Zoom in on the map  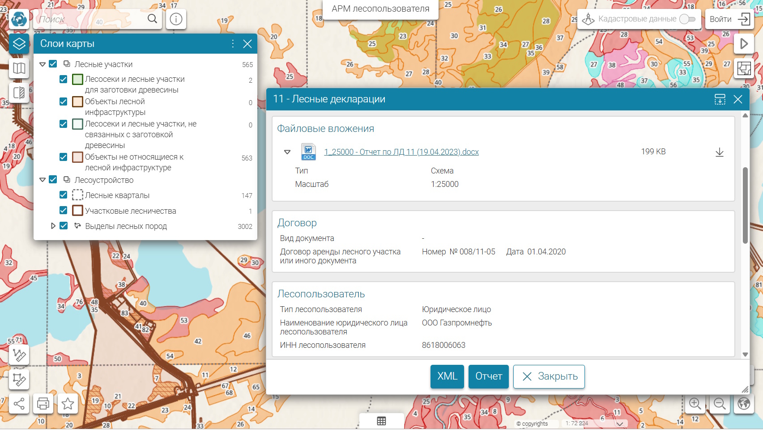(695, 404)
